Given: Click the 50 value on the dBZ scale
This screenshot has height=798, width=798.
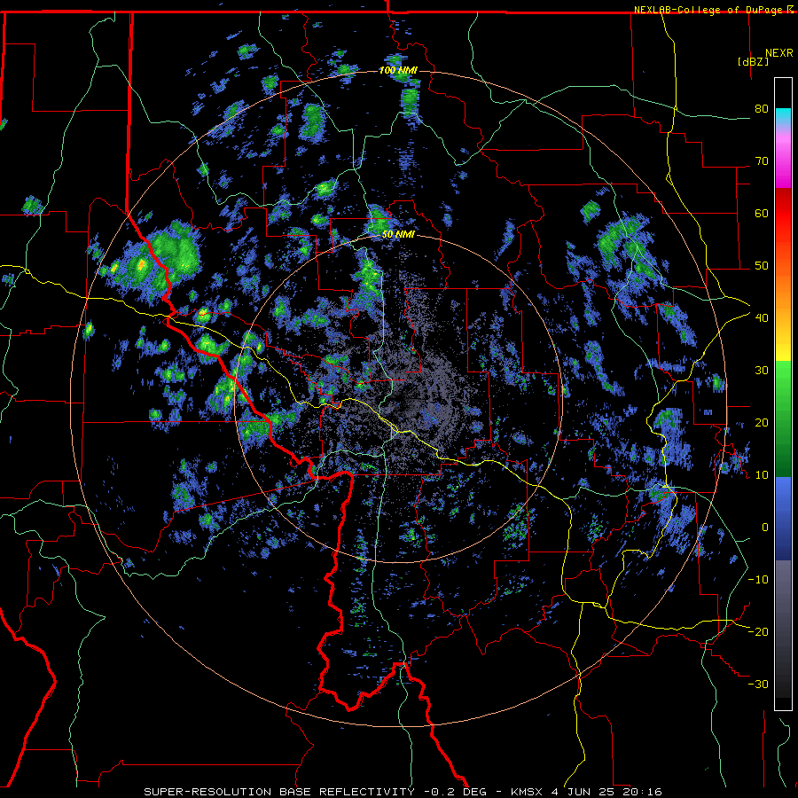Looking at the screenshot, I should (x=762, y=266).
